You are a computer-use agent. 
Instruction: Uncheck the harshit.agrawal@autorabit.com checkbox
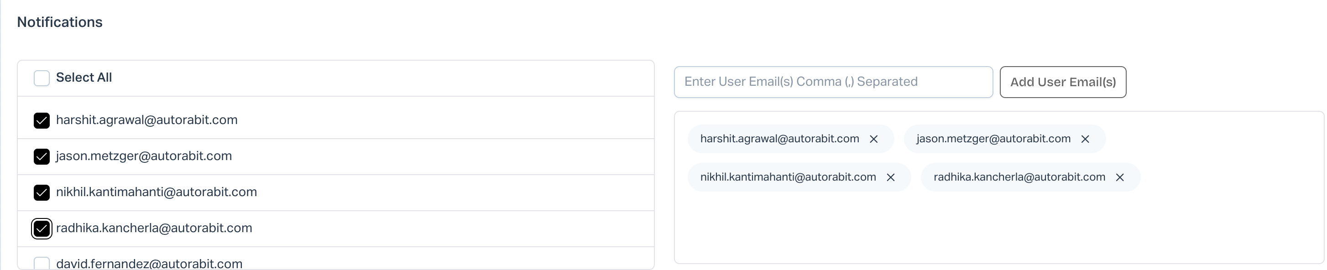pos(42,120)
